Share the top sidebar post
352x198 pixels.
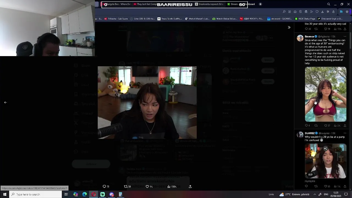point(345,29)
